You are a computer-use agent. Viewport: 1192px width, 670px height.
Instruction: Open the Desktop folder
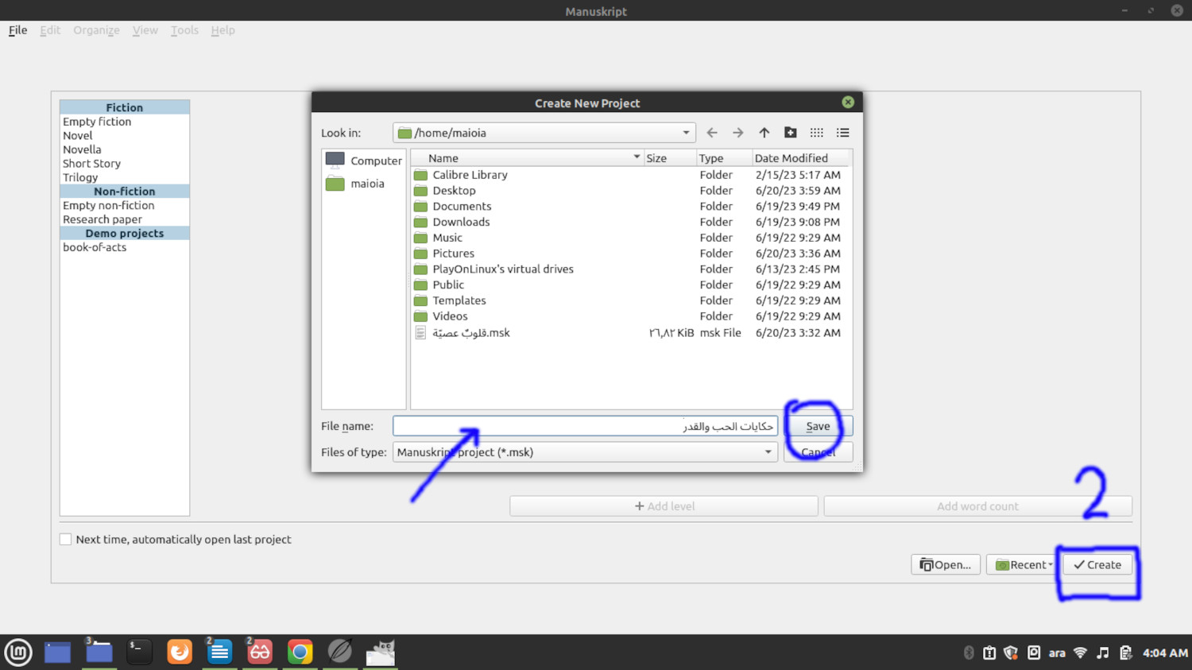click(454, 191)
